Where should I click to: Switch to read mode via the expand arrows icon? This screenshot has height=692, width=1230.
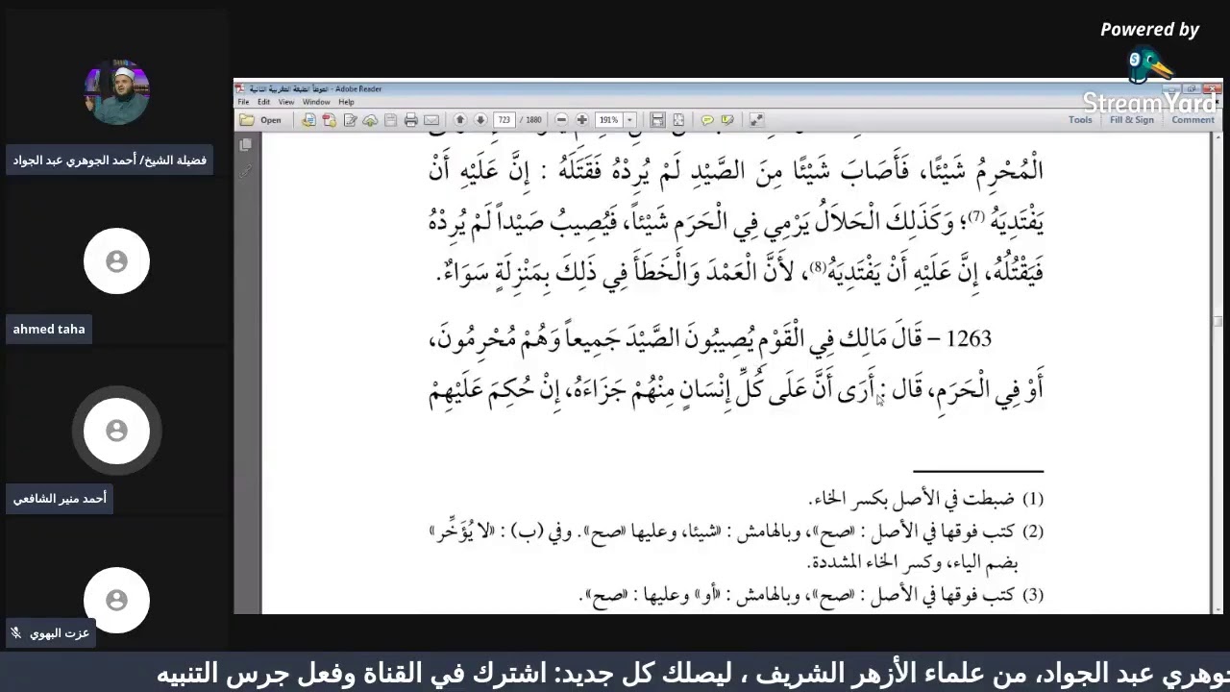(756, 120)
